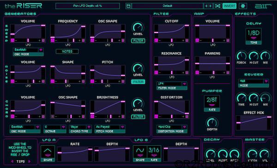Select A button under Chord Volume
The width and height of the screenshot is (277, 168).
[12, 117]
